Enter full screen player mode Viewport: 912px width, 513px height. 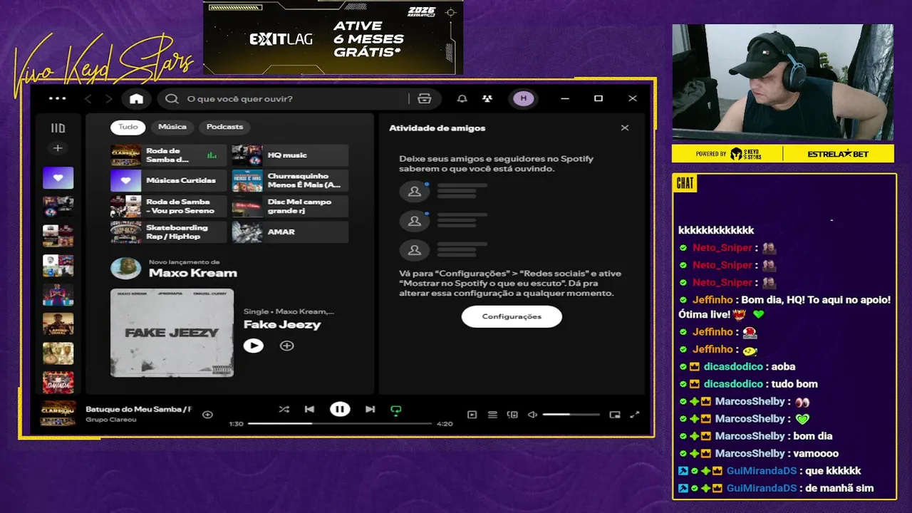[x=635, y=415]
